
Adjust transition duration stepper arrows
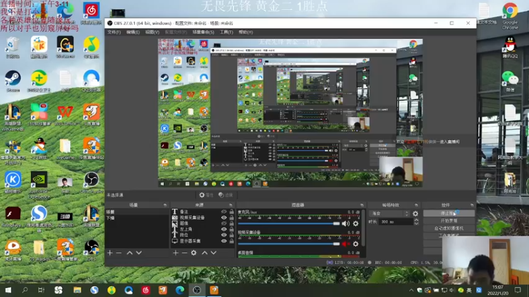coord(417,222)
